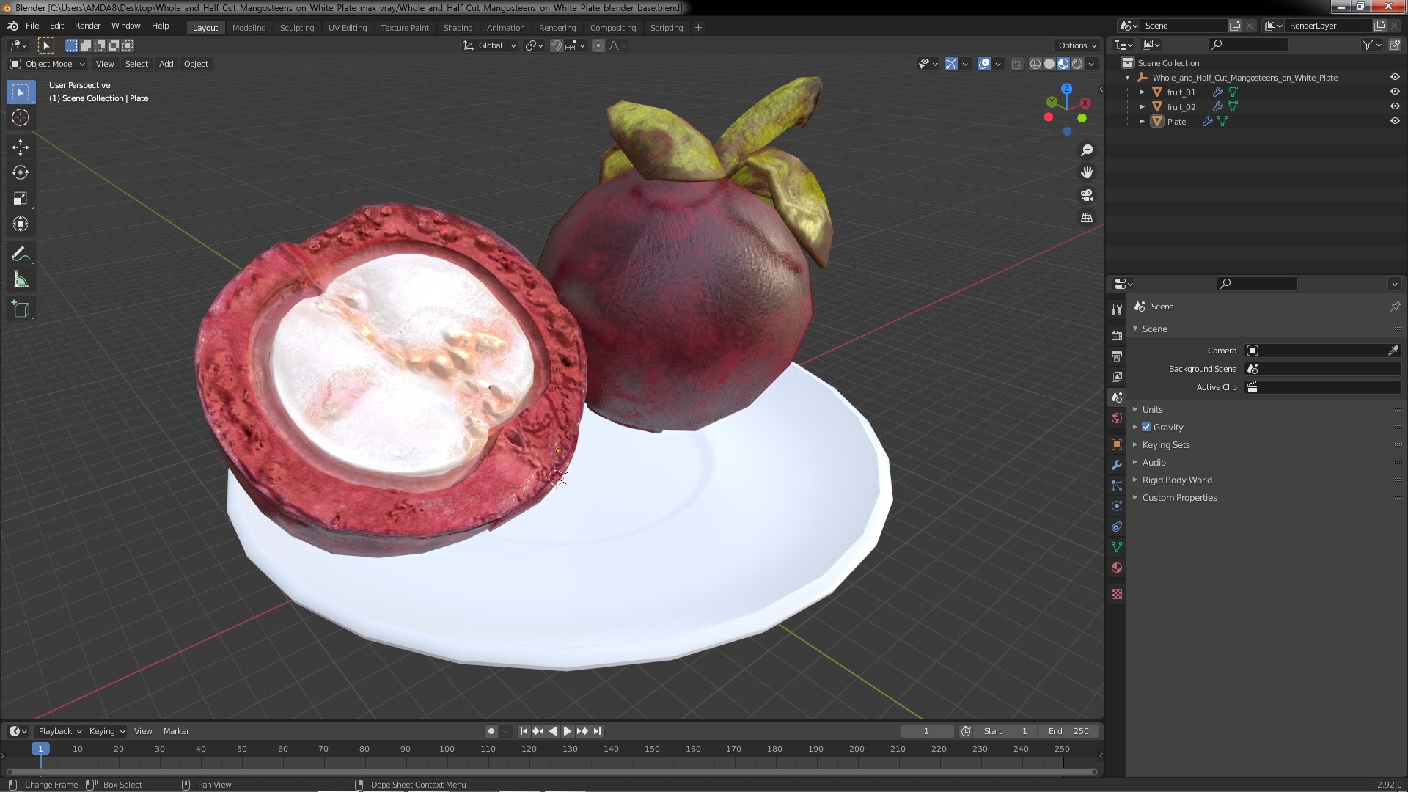The width and height of the screenshot is (1408, 792).
Task: Click the Add Cube tool
Action: click(x=21, y=309)
